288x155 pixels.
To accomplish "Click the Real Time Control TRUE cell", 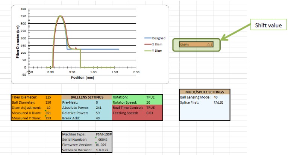I will pos(150,107).
